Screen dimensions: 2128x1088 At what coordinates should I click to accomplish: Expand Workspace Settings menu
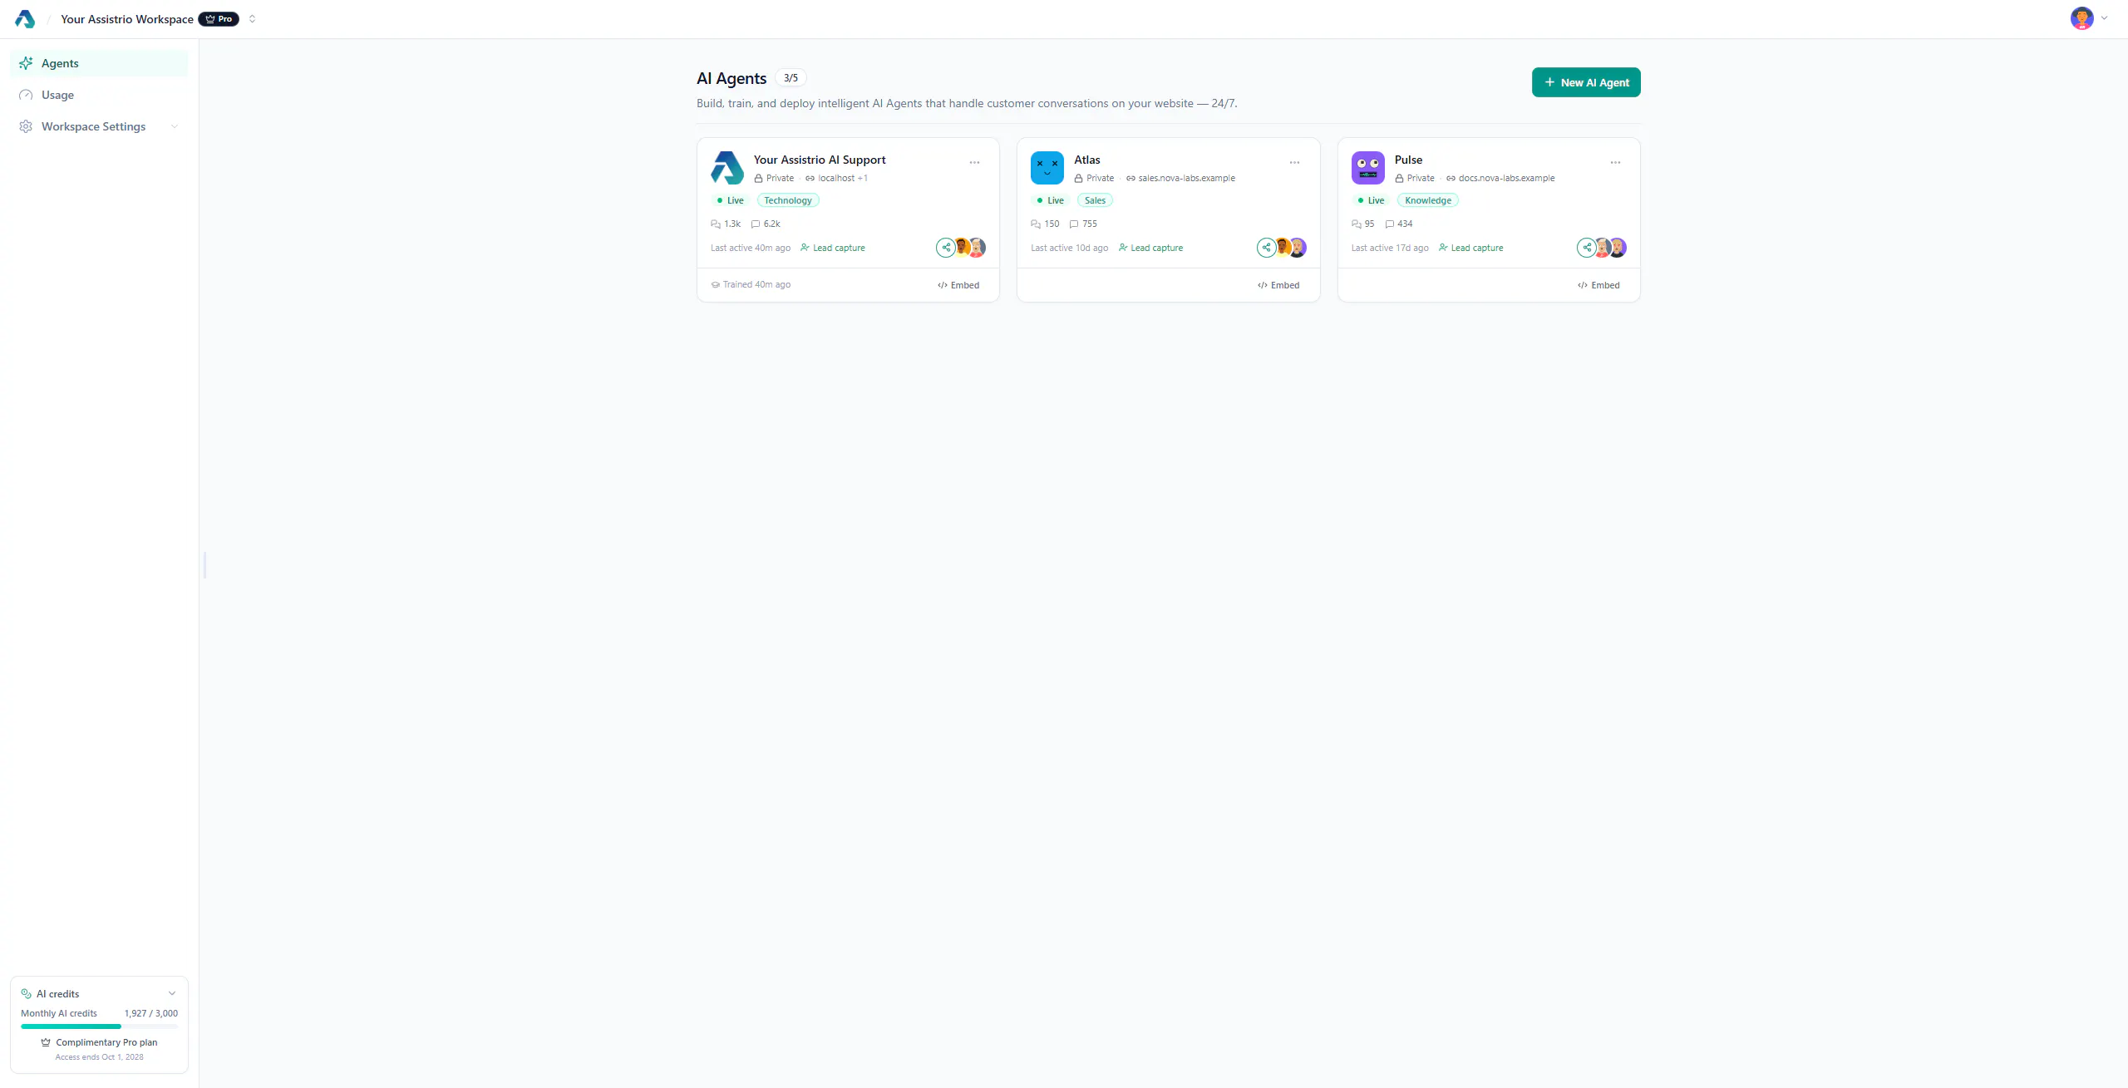point(99,126)
